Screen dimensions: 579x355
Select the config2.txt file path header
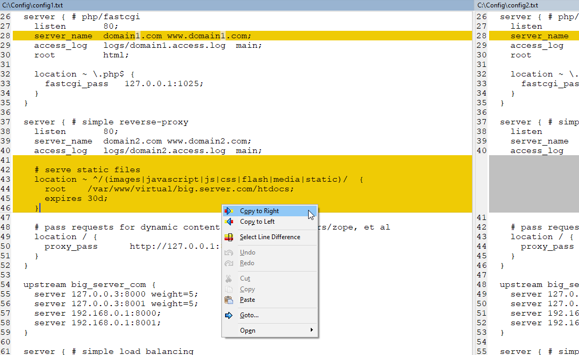(508, 5)
